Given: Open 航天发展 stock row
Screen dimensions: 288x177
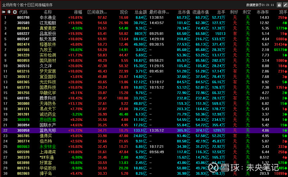Looking at the screenshot, I should click(x=48, y=39).
